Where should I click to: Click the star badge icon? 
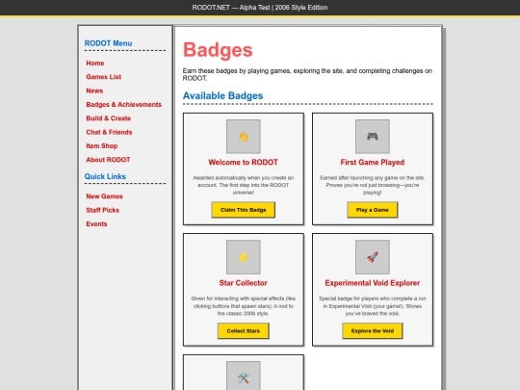[x=243, y=257]
